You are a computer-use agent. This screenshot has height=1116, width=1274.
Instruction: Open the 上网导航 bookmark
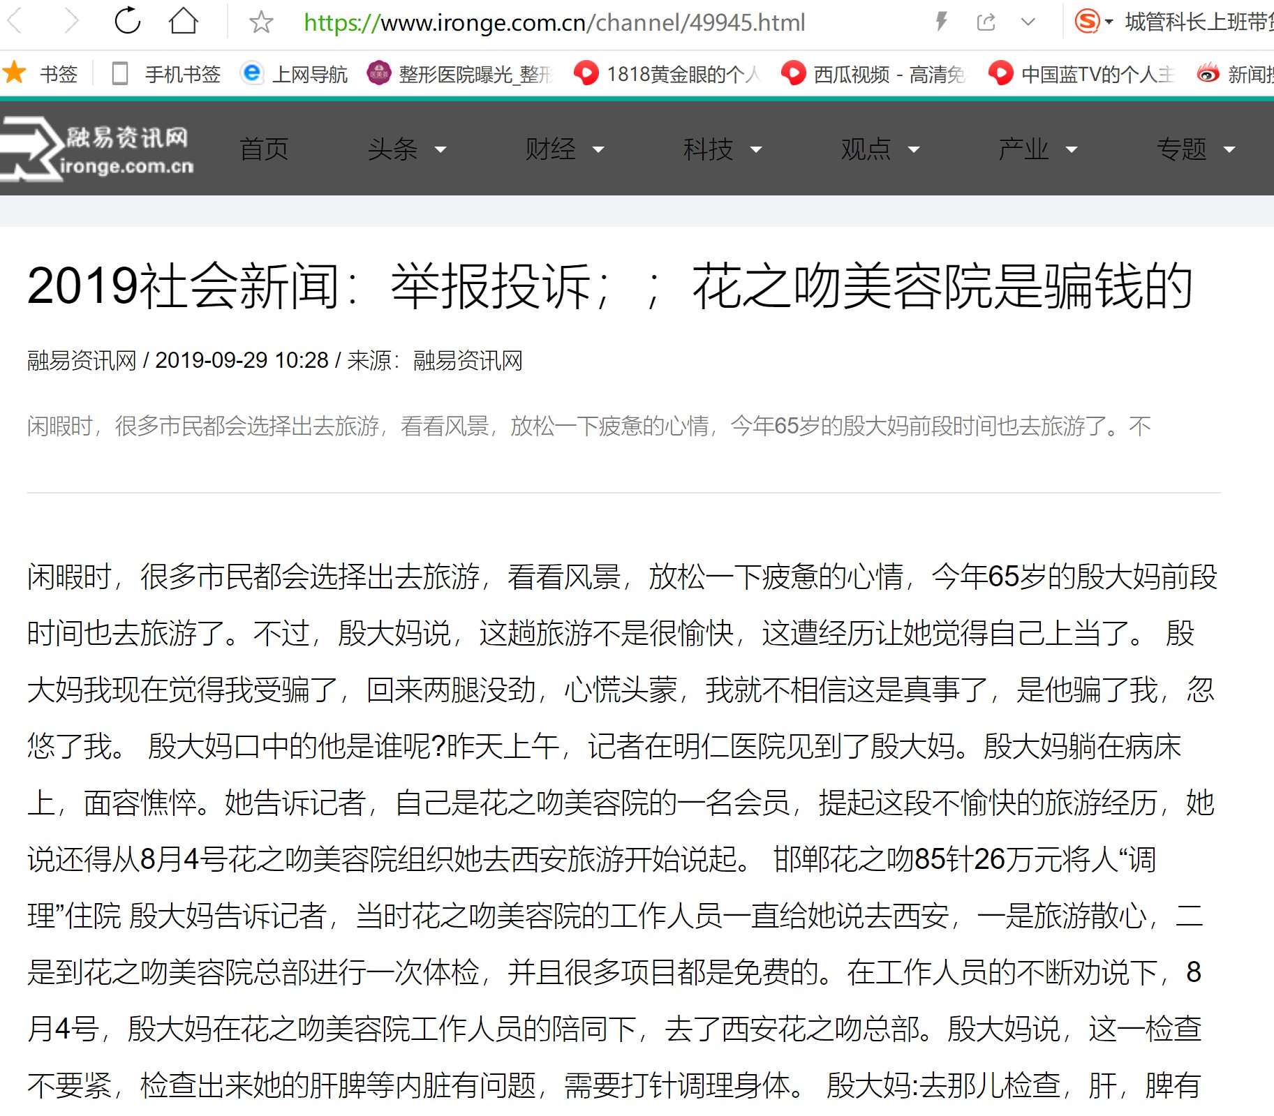(x=309, y=74)
